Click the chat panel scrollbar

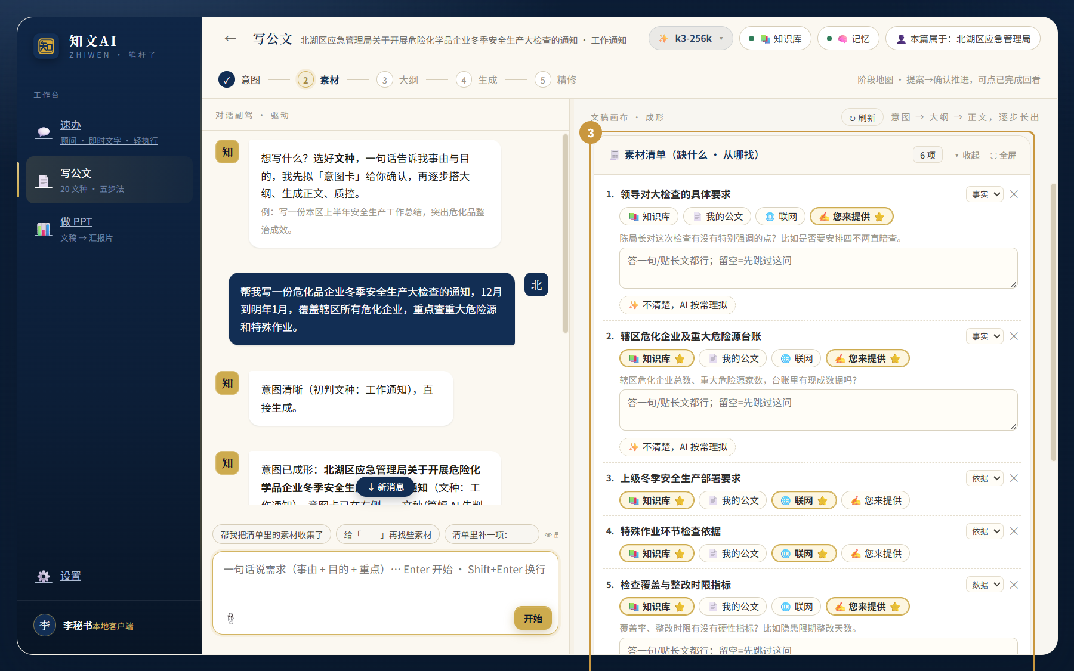(566, 233)
